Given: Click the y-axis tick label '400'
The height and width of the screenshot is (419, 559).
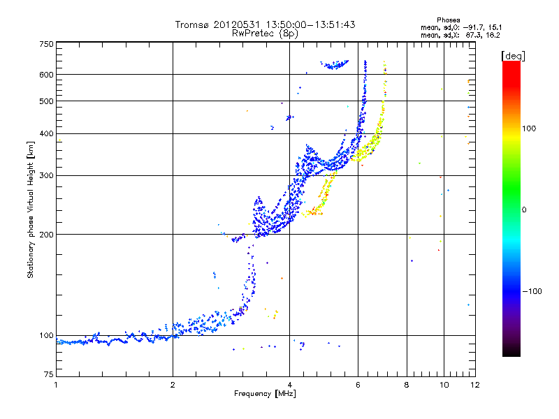Looking at the screenshot, I should 46,133.
